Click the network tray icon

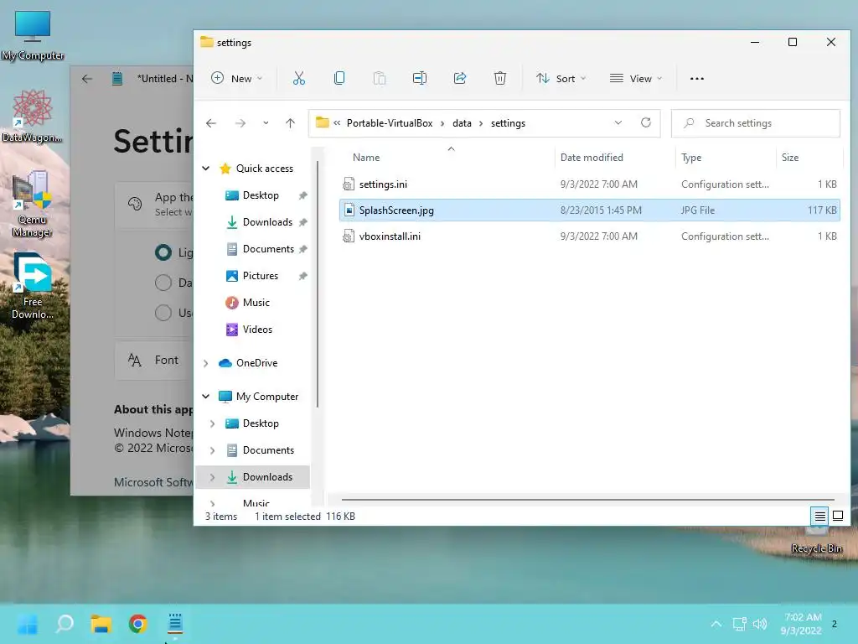coord(739,624)
